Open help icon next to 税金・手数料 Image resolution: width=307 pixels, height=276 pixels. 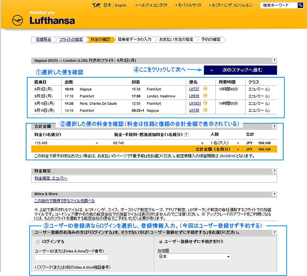point(187,134)
